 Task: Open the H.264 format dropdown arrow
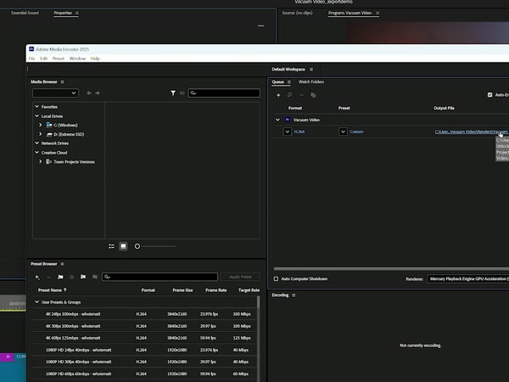point(288,132)
